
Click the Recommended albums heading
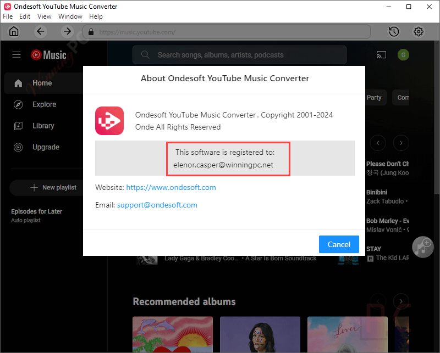click(184, 301)
